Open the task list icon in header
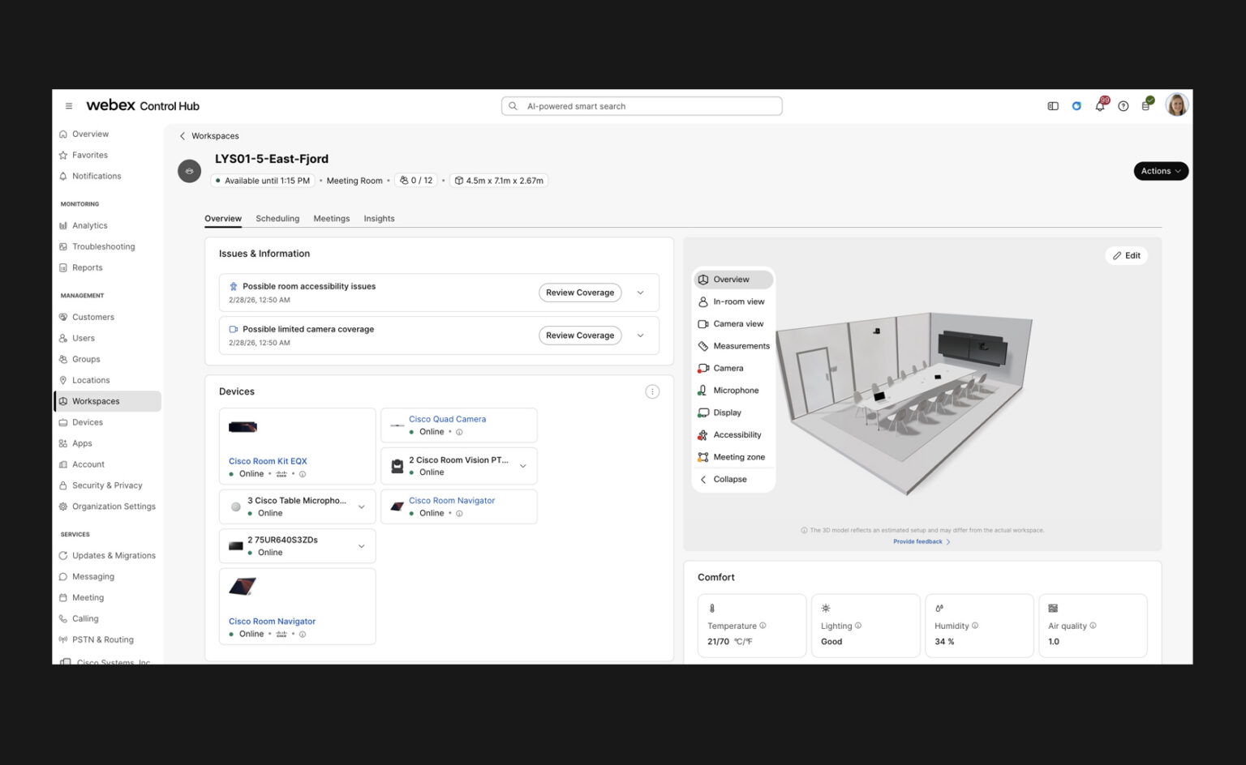The image size is (1246, 765). tap(1146, 106)
